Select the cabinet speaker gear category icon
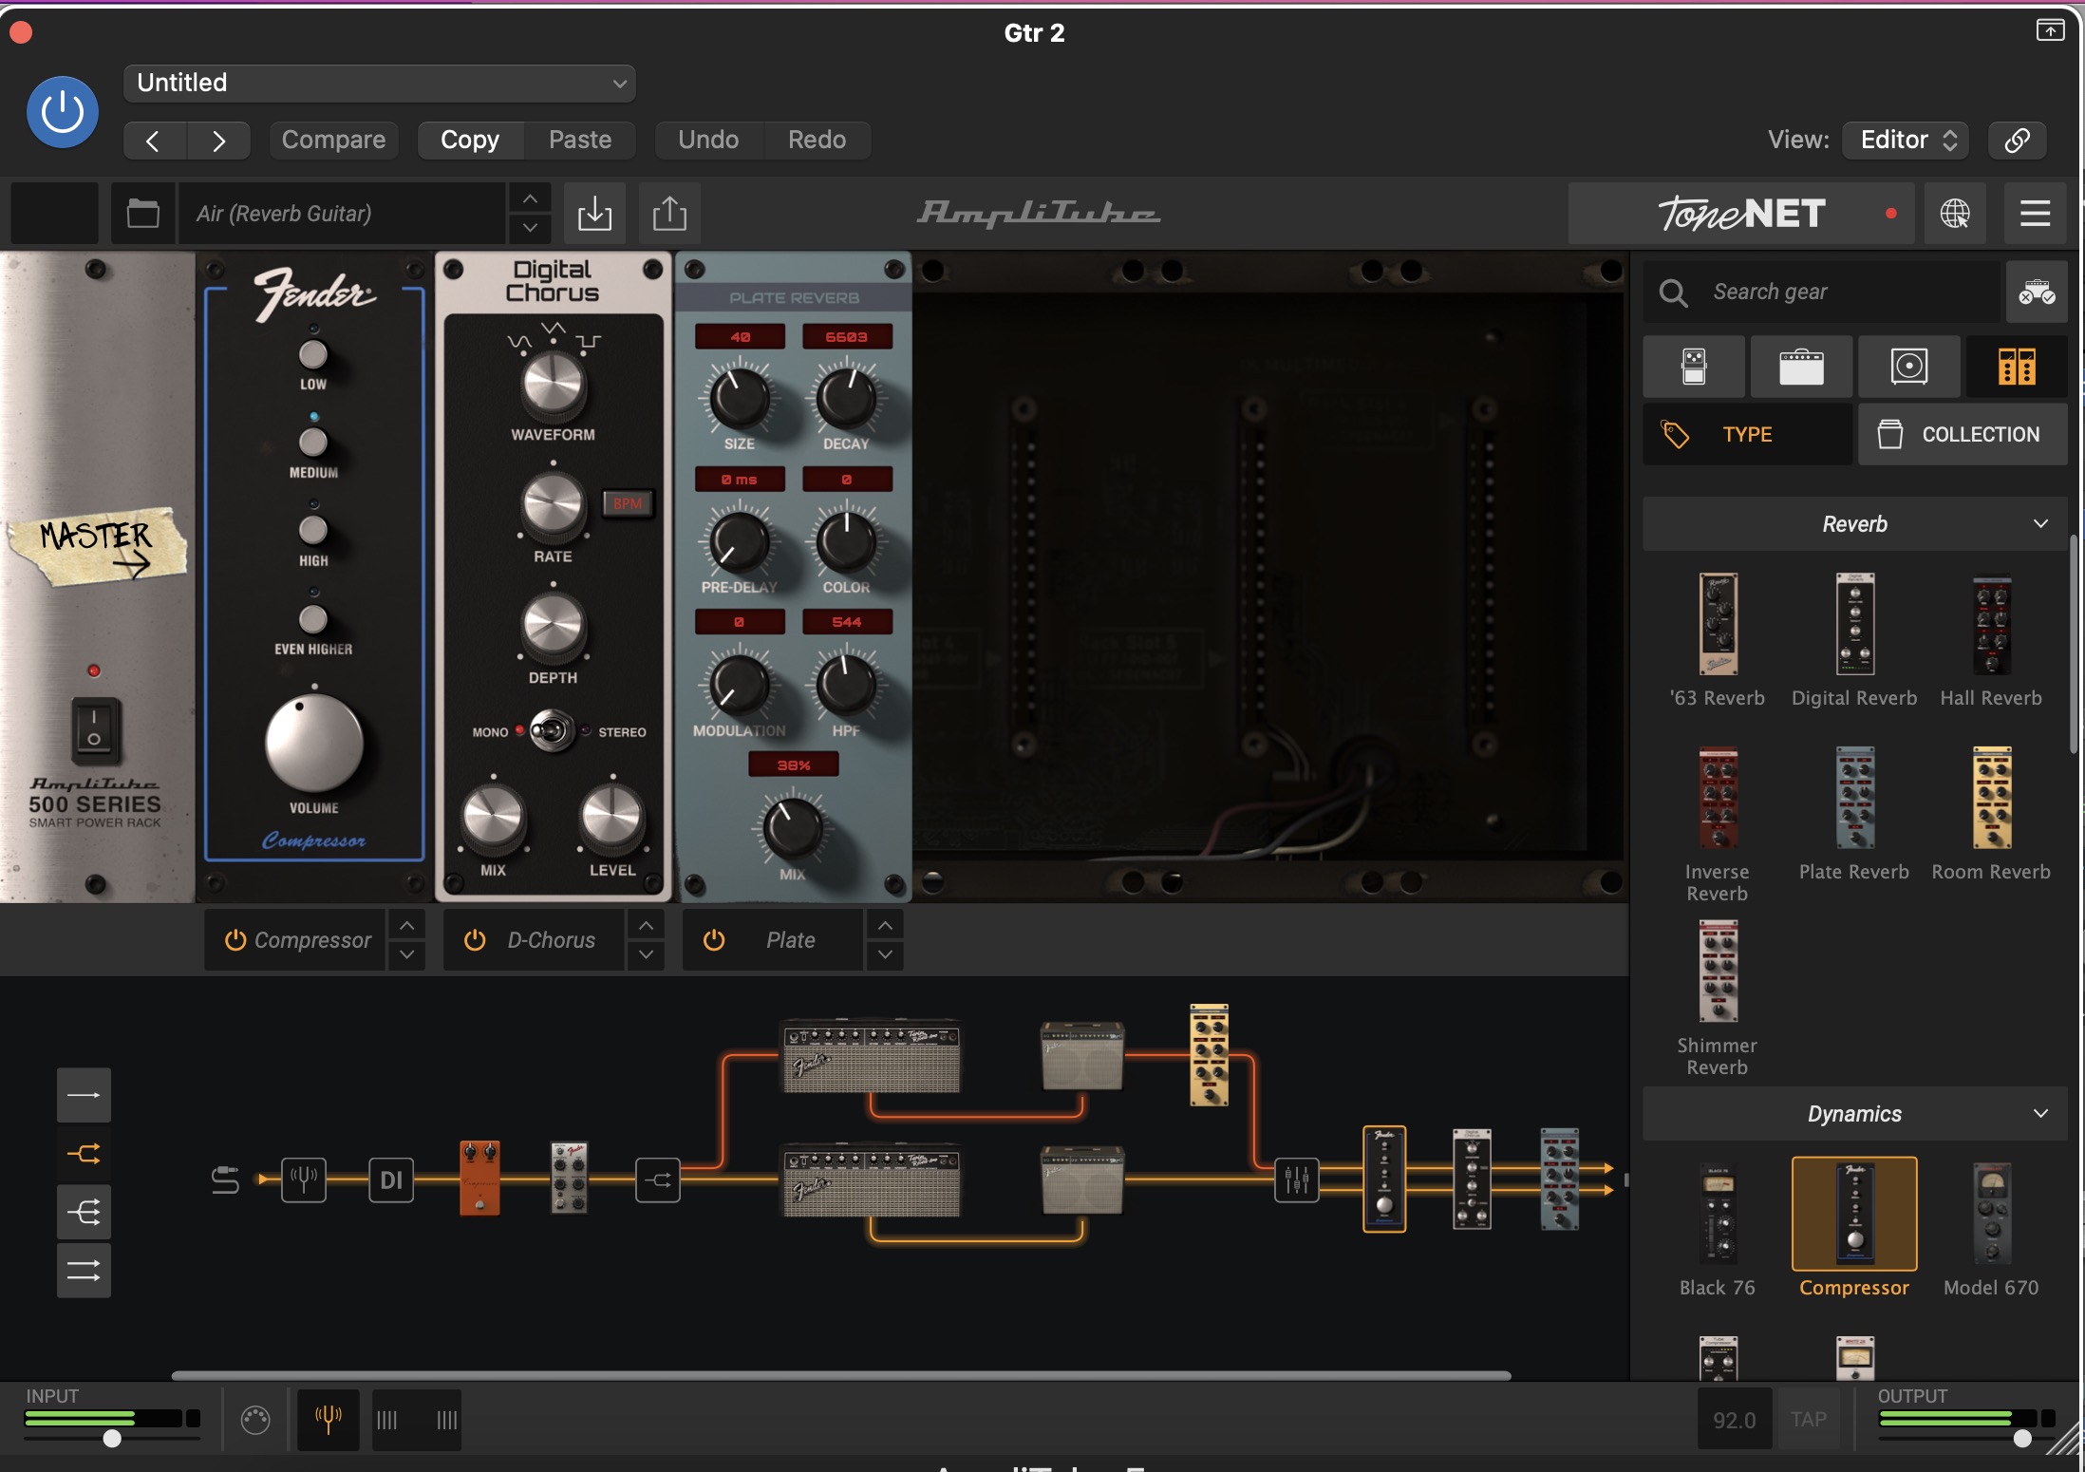Image resolution: width=2085 pixels, height=1472 pixels. pos(1909,366)
